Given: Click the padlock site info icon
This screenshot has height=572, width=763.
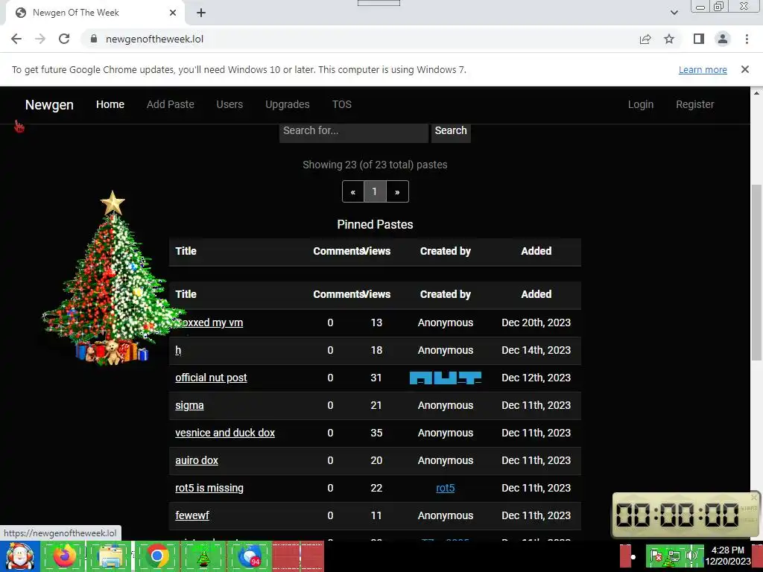Looking at the screenshot, I should 94,39.
